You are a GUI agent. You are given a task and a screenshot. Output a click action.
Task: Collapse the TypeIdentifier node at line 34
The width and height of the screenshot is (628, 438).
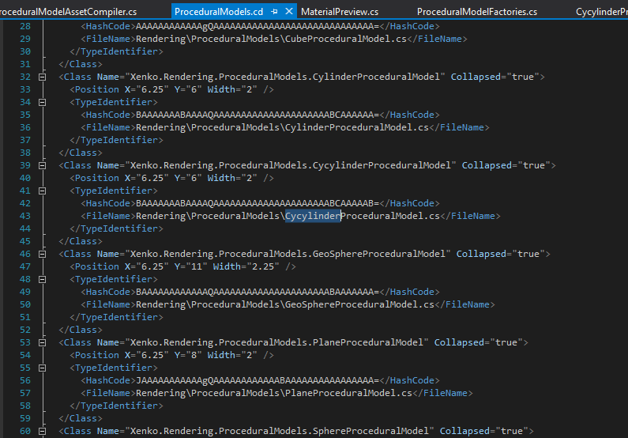pyautogui.click(x=42, y=102)
